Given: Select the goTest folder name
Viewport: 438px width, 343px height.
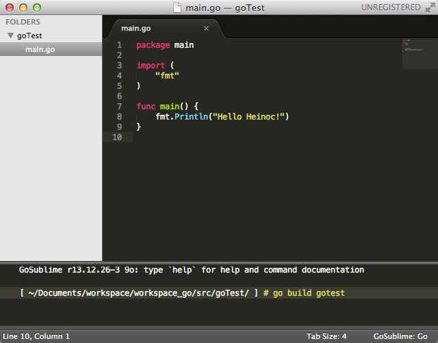Looking at the screenshot, I should 29,36.
